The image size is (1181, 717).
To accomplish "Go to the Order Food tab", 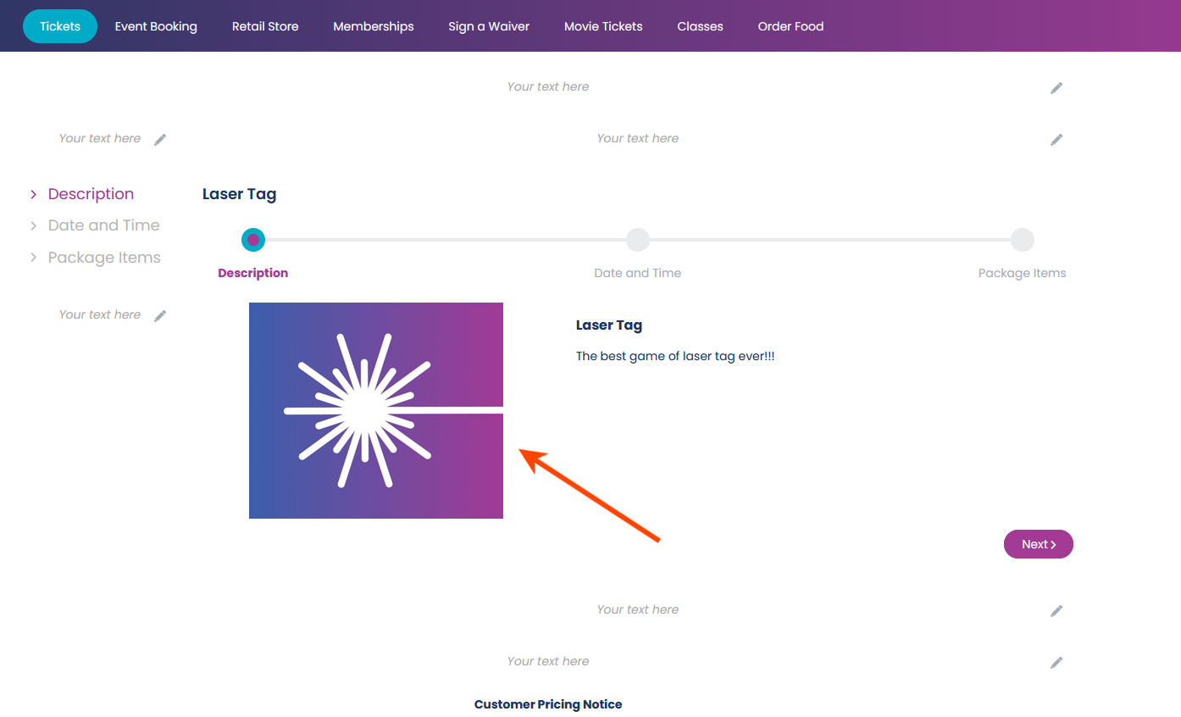I will point(790,26).
